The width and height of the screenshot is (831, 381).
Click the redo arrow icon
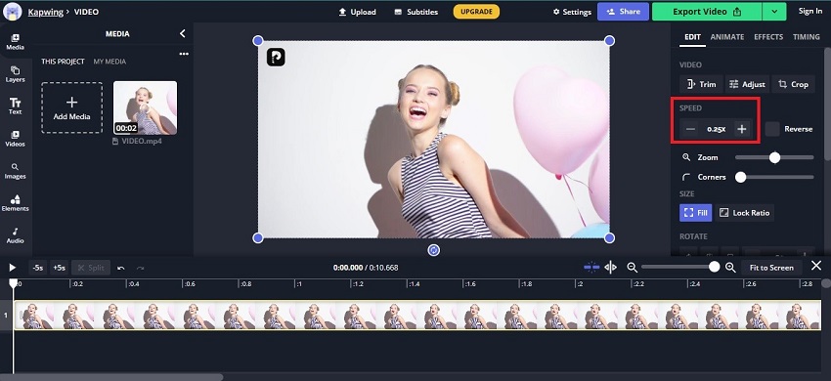pos(140,268)
